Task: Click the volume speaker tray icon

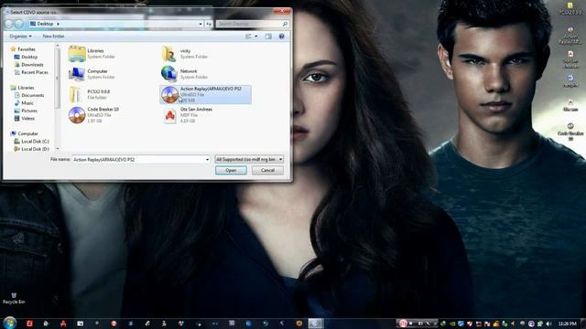Action: coord(548,324)
